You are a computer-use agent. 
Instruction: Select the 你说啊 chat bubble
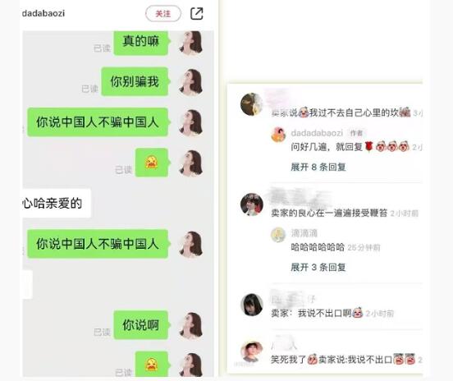tap(140, 325)
